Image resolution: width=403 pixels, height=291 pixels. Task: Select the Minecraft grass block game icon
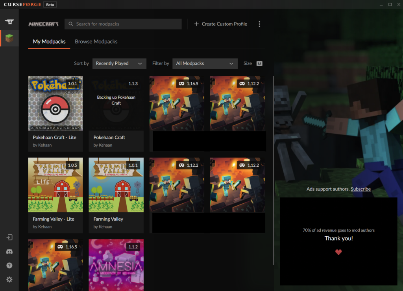pyautogui.click(x=9, y=38)
